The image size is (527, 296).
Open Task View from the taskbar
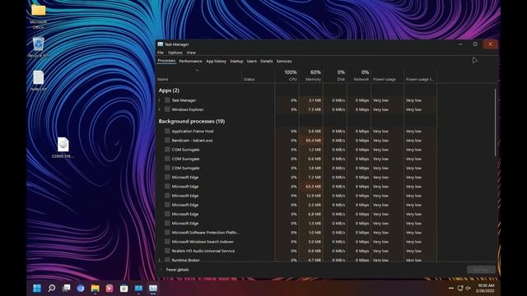tap(66, 288)
